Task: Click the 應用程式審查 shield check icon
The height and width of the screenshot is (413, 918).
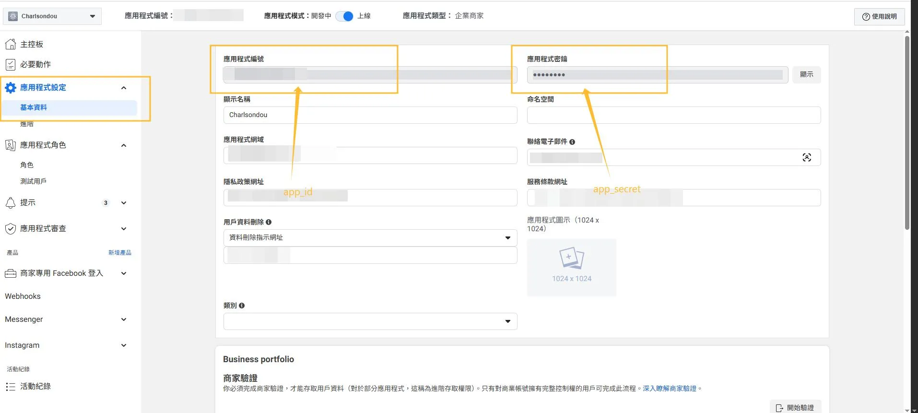Action: pyautogui.click(x=11, y=229)
